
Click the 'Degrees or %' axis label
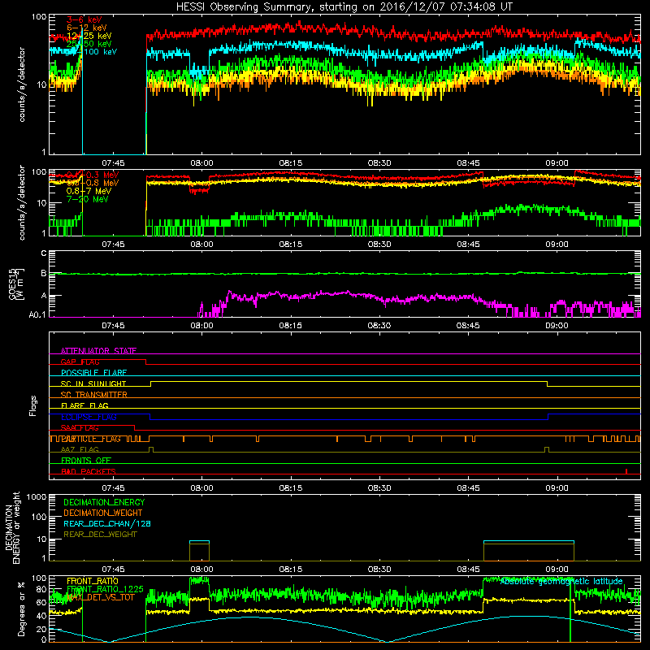pyautogui.click(x=21, y=609)
